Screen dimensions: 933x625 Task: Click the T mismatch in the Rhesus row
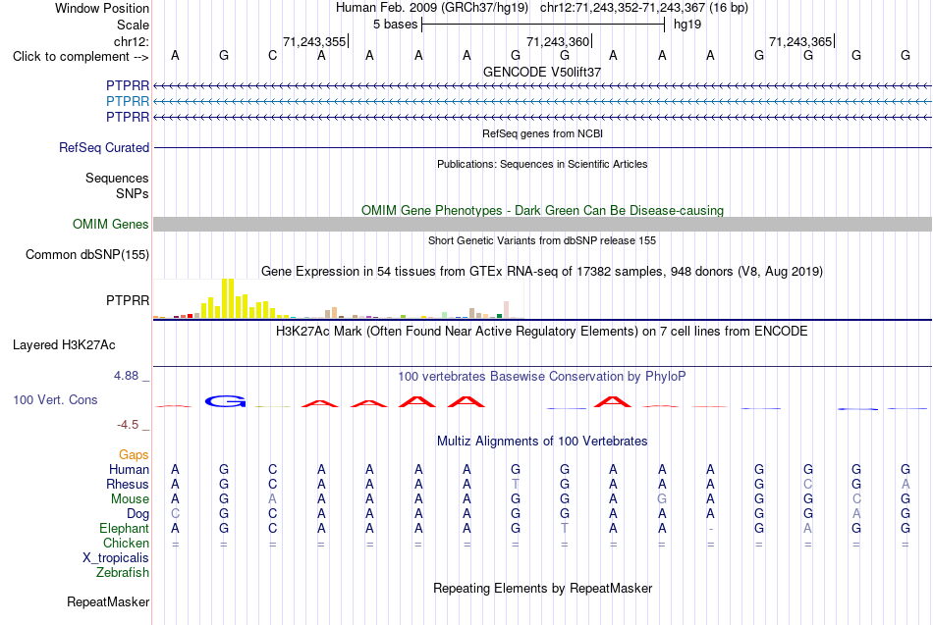(516, 484)
